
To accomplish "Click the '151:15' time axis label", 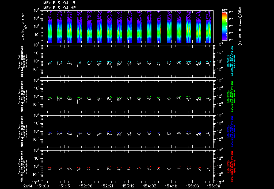I will click(64, 186).
